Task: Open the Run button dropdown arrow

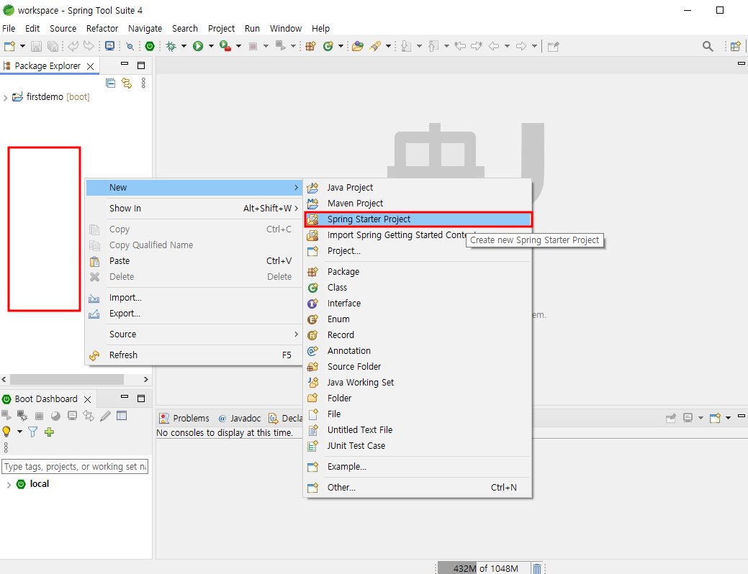Action: (211, 46)
